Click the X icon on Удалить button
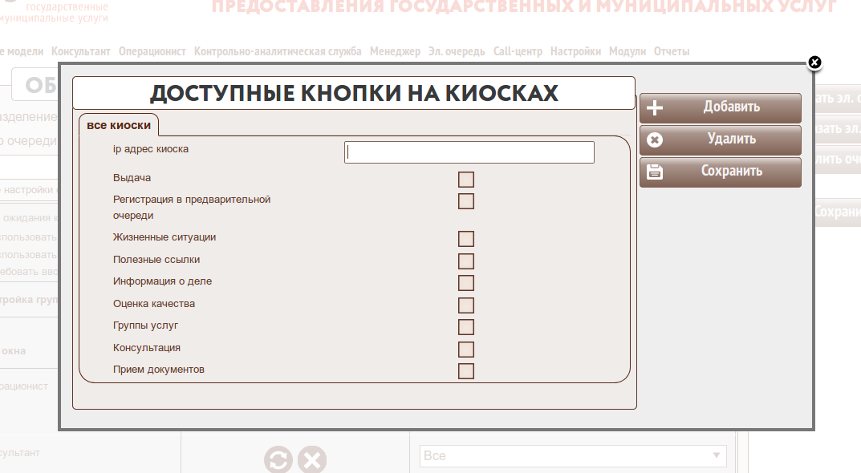The width and height of the screenshot is (861, 473). [x=655, y=140]
